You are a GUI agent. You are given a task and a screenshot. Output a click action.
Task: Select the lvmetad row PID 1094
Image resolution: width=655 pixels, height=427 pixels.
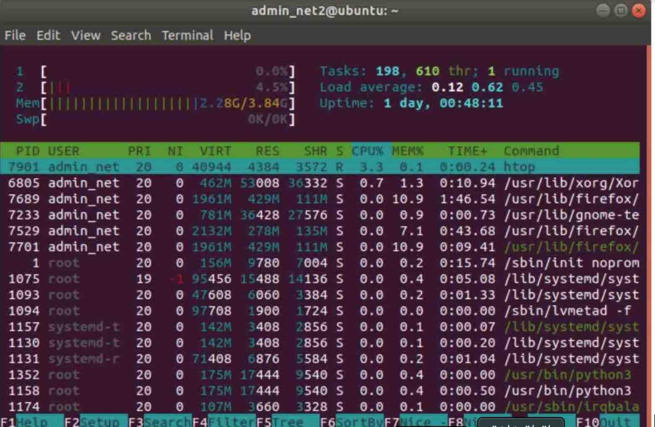pos(320,311)
